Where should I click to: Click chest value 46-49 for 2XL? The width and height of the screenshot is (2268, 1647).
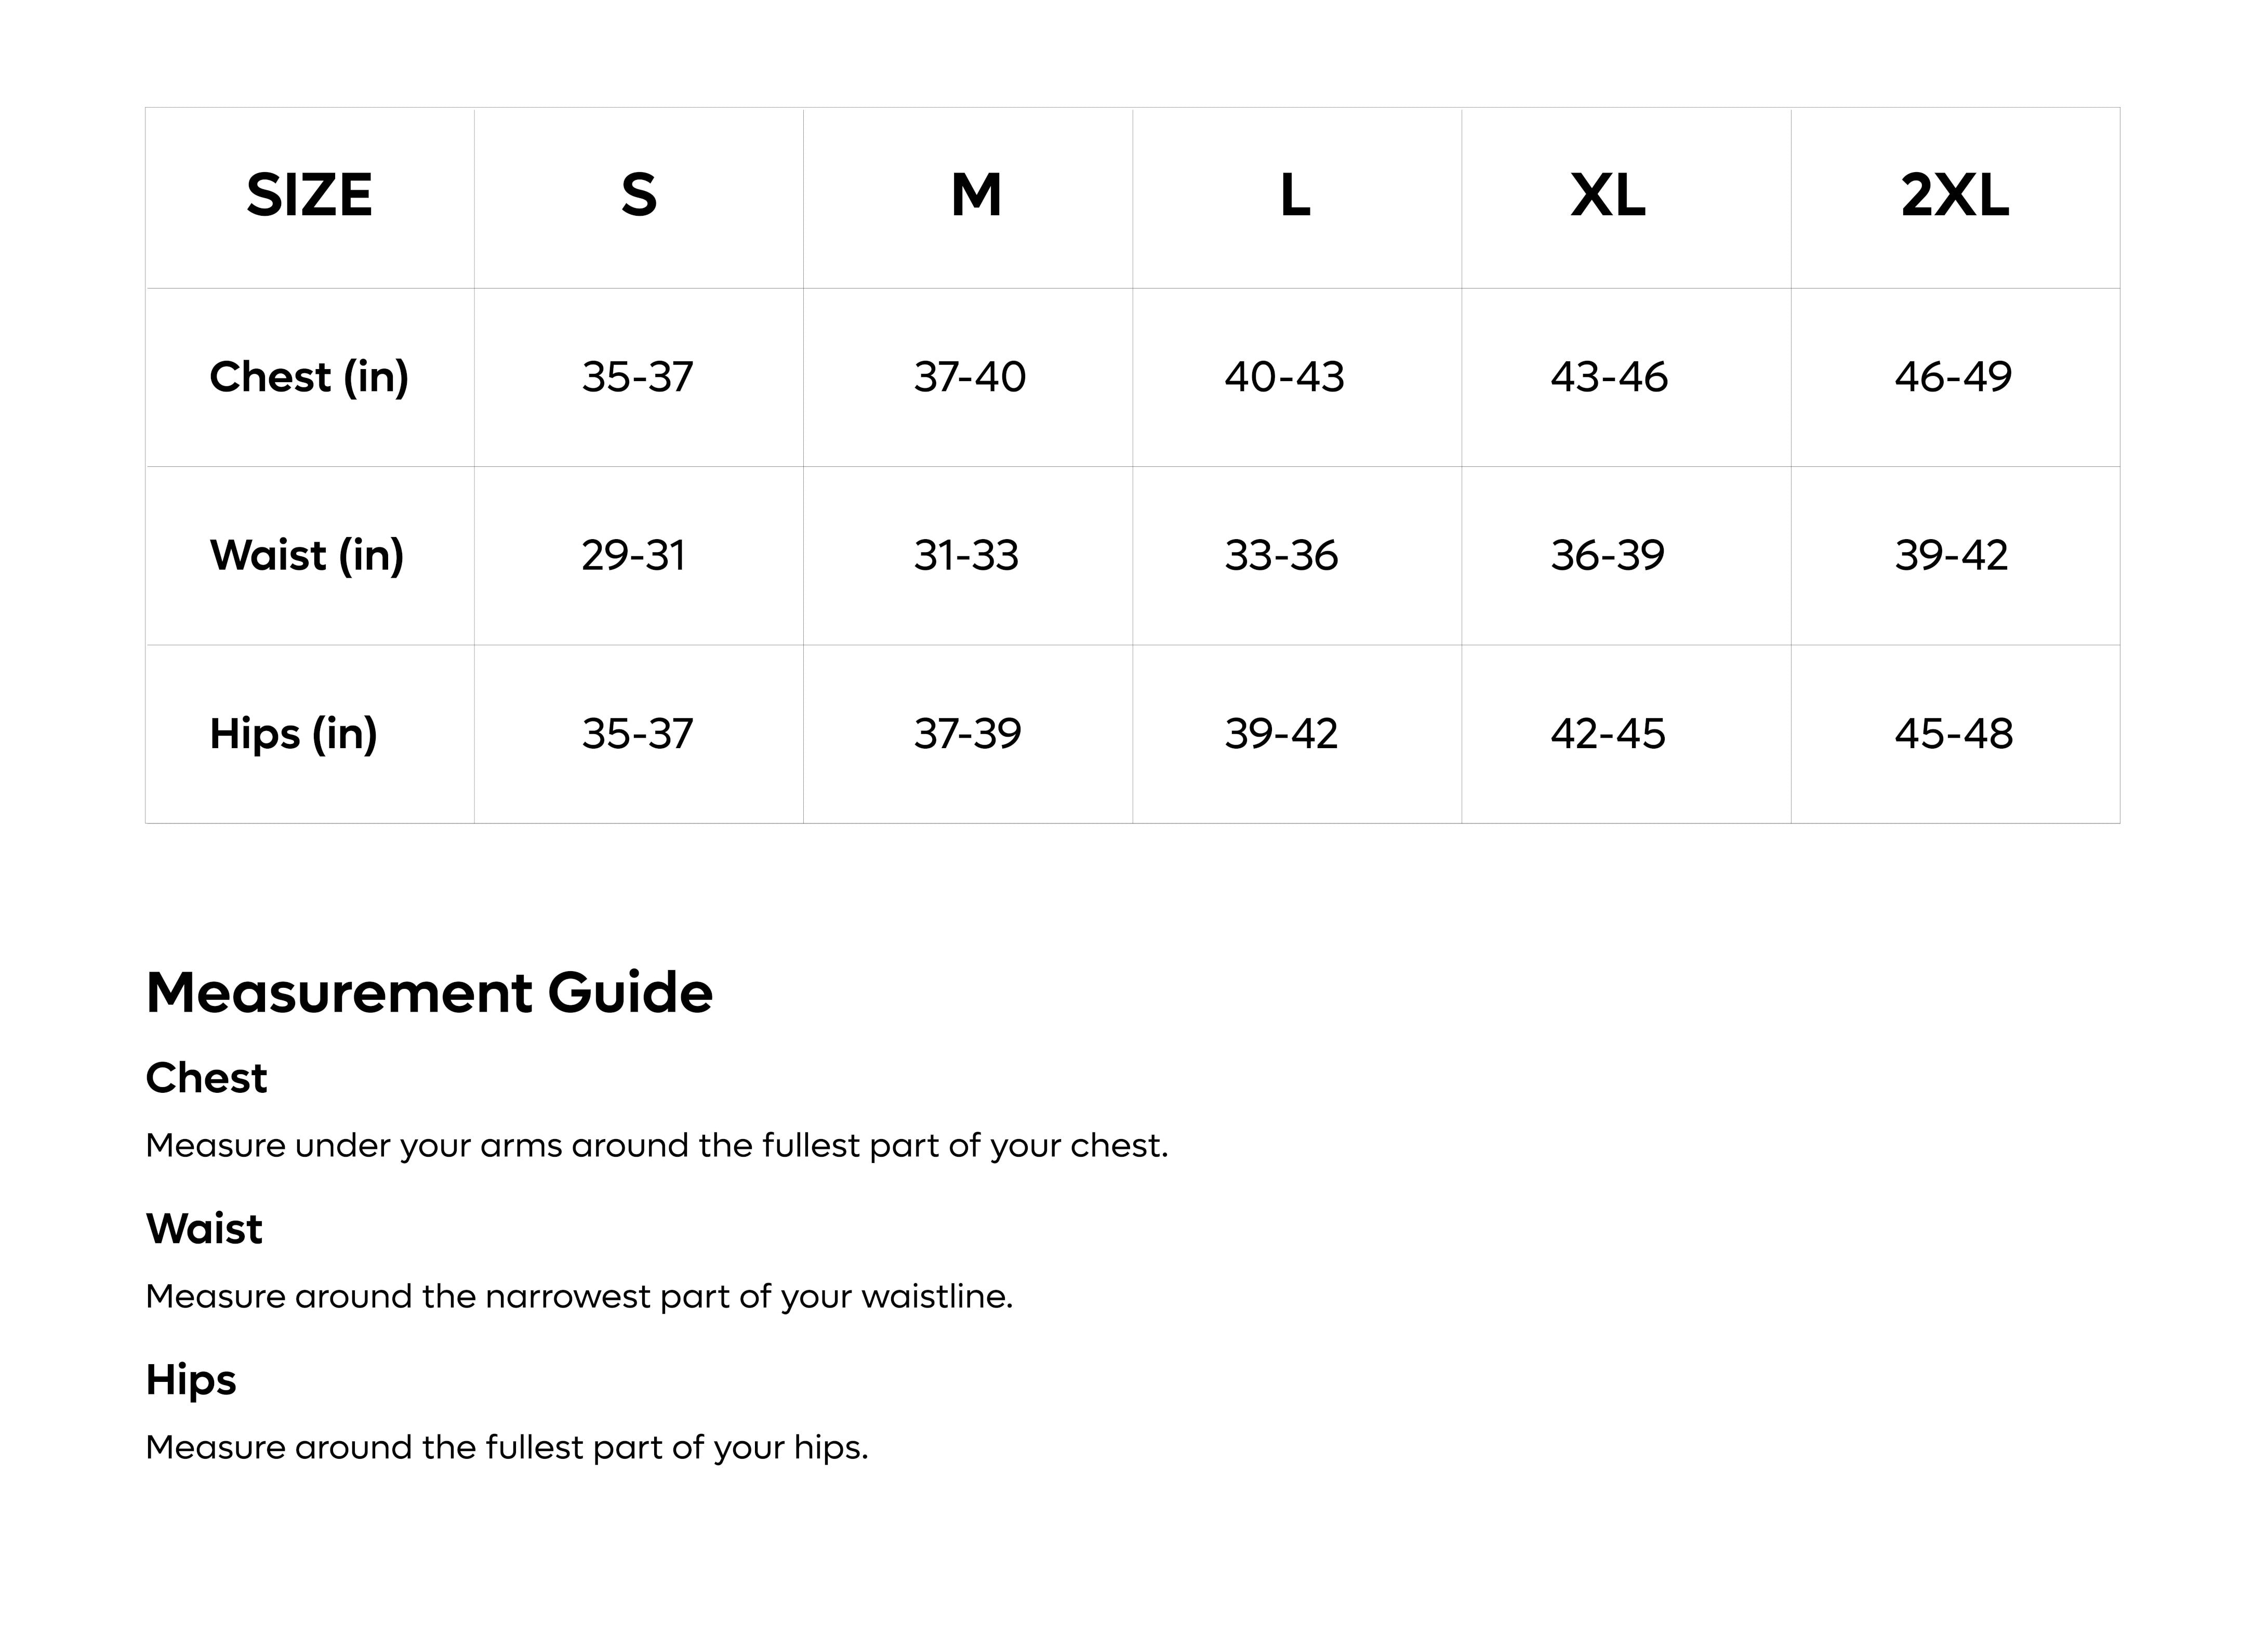tap(1953, 377)
